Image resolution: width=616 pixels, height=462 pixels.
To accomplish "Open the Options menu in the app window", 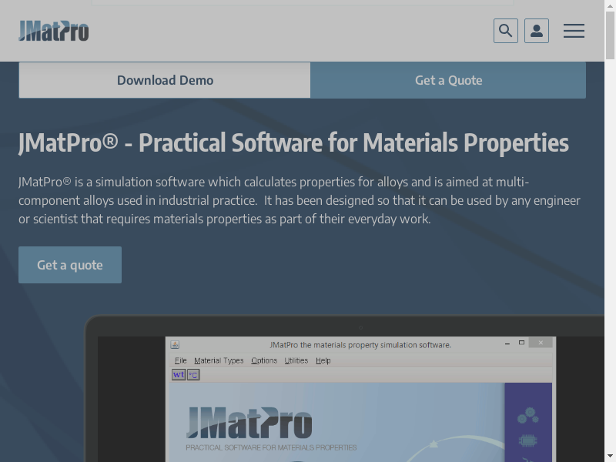I will point(264,360).
